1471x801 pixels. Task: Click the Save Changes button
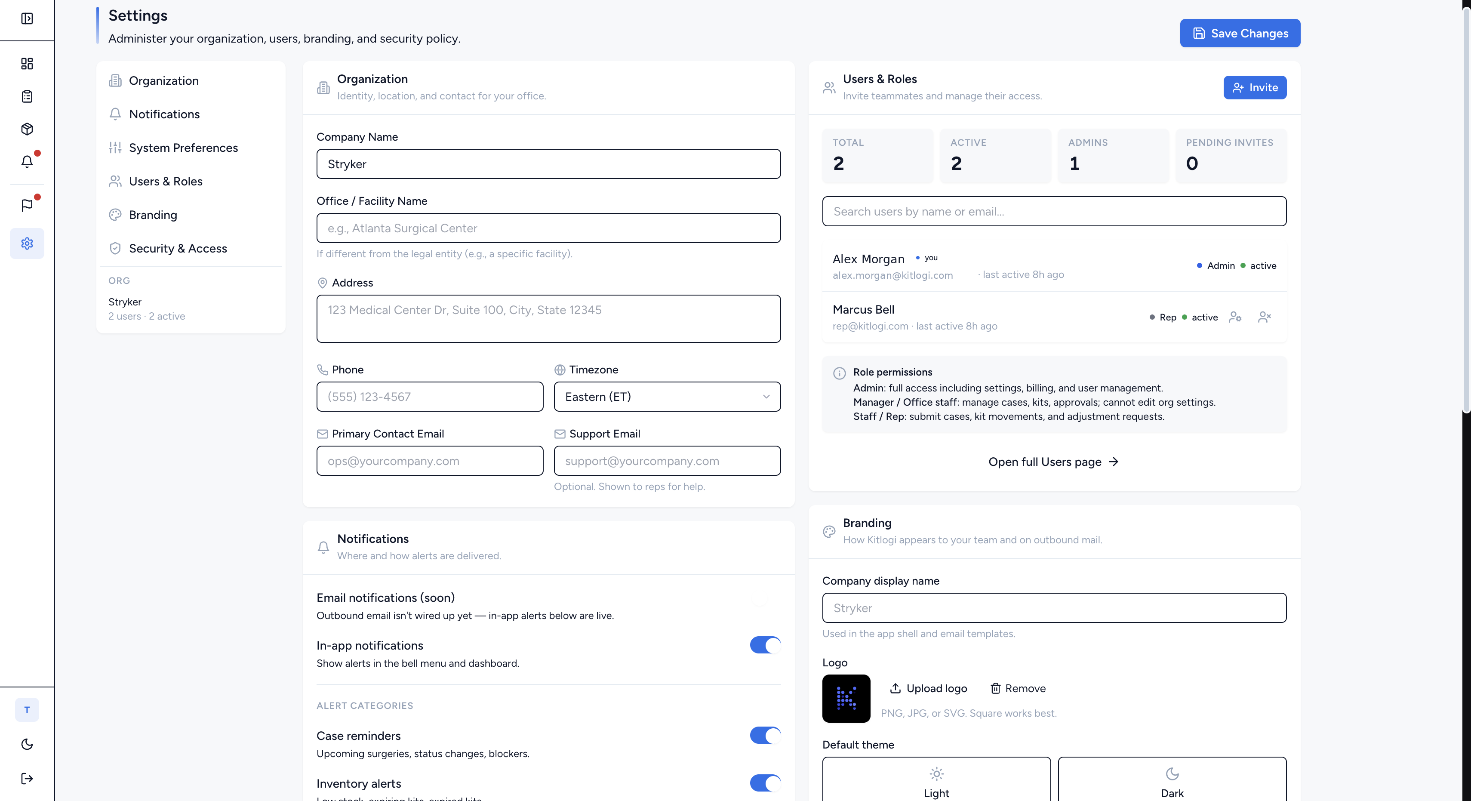1240,33
